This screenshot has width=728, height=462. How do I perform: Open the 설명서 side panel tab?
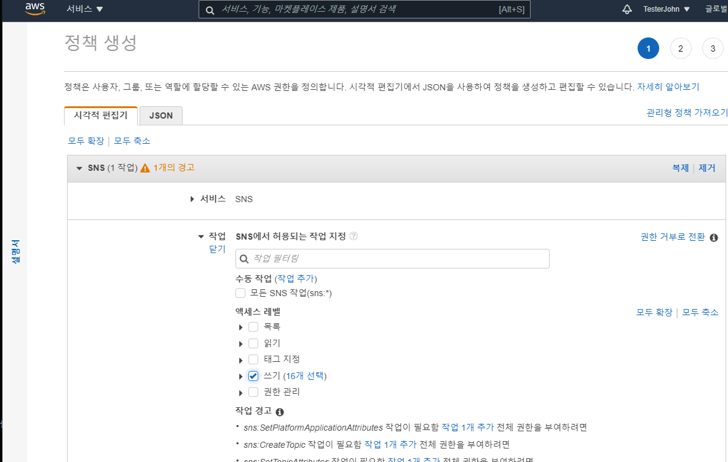coord(15,252)
